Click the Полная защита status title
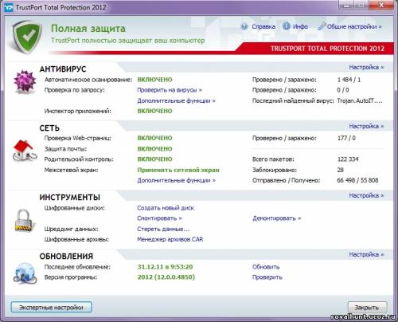Viewport: 398px width, 322px height. [x=88, y=29]
